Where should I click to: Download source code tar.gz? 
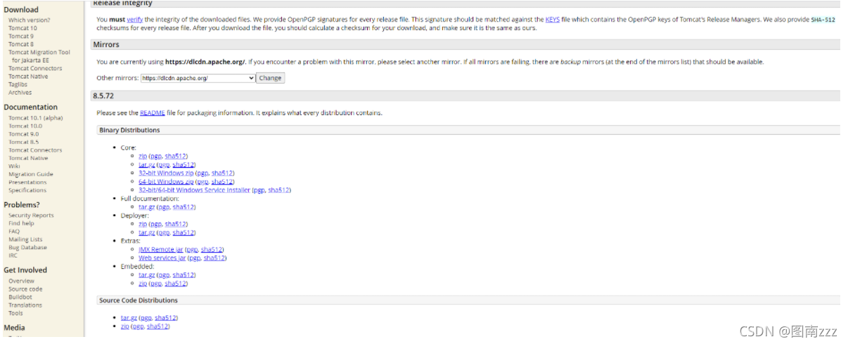click(129, 318)
